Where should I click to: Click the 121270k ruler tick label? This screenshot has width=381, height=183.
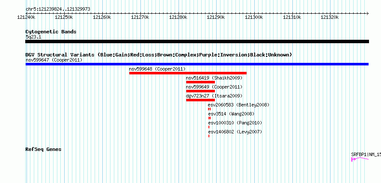(140, 17)
